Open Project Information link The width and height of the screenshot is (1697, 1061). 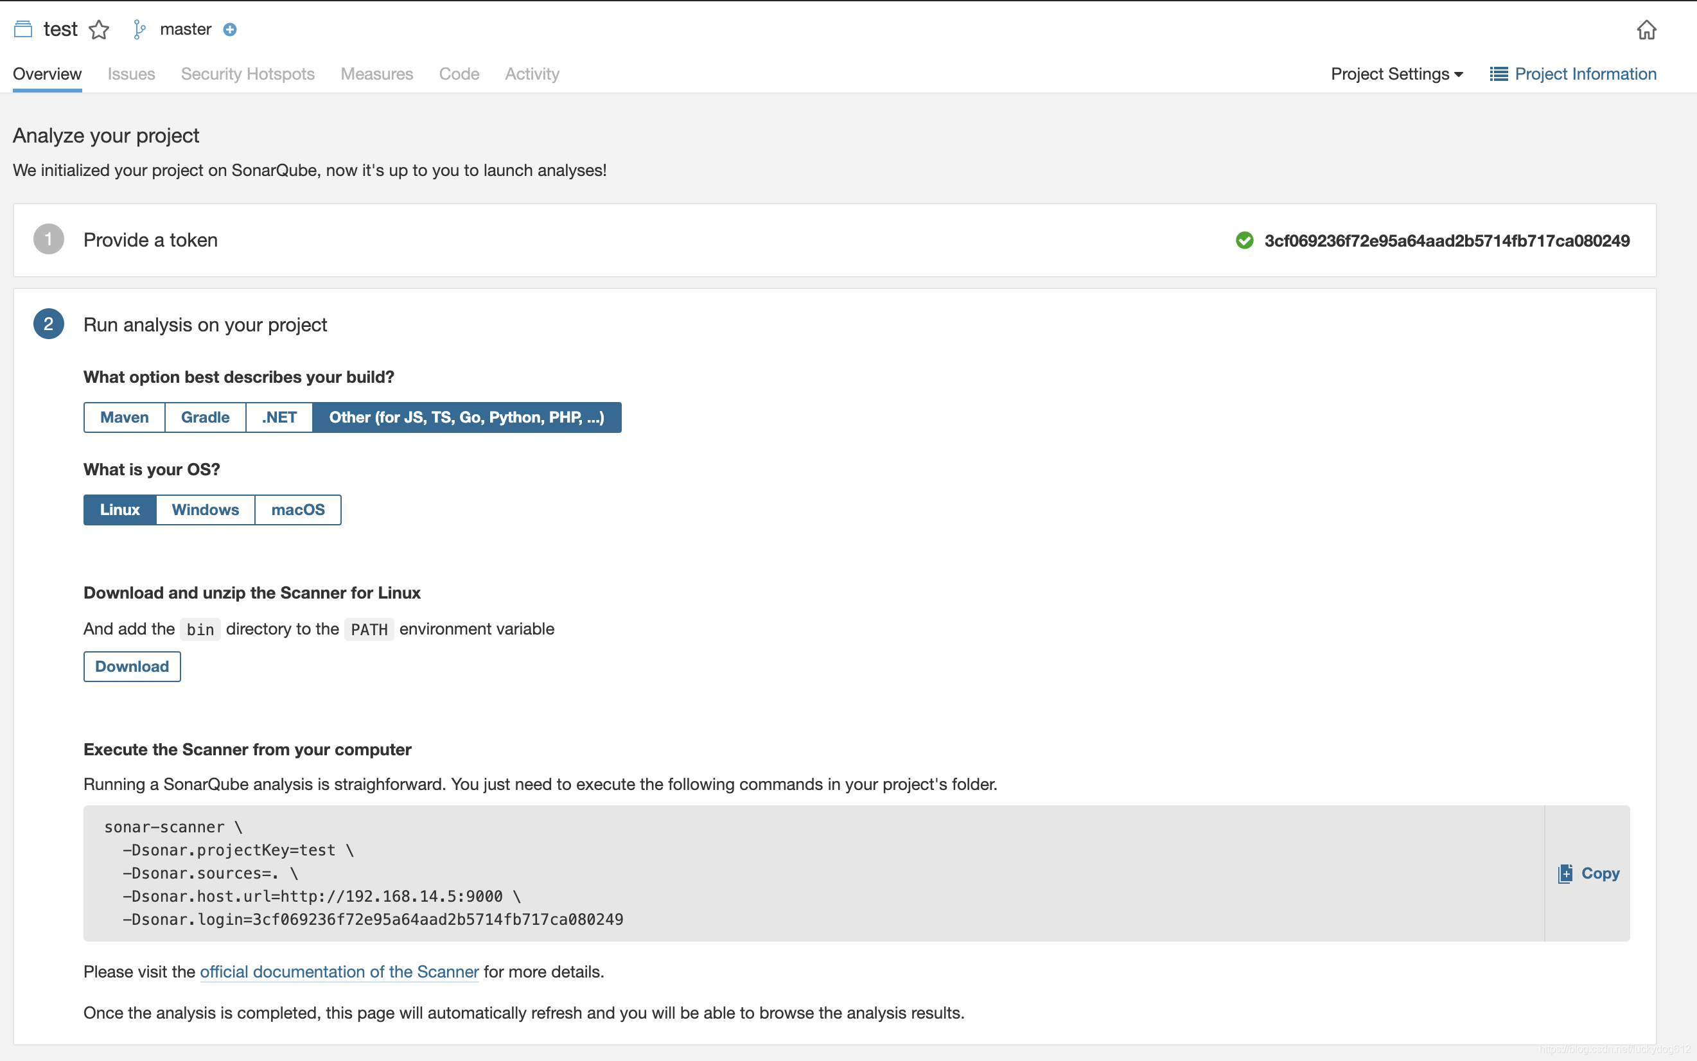tap(1585, 74)
